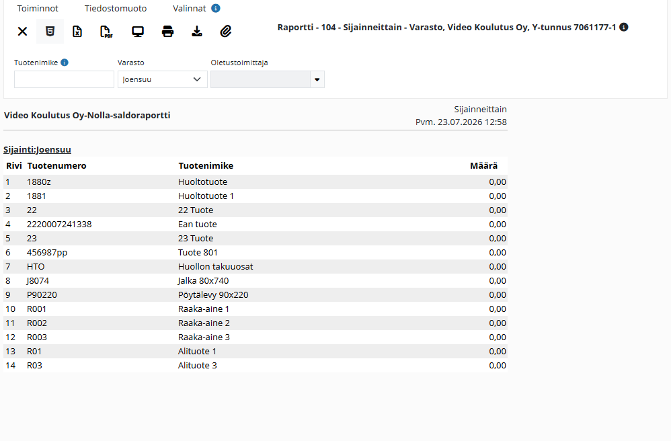Click the Oletustoimittaja combo box field
The height and width of the screenshot is (441, 671).
coord(260,79)
